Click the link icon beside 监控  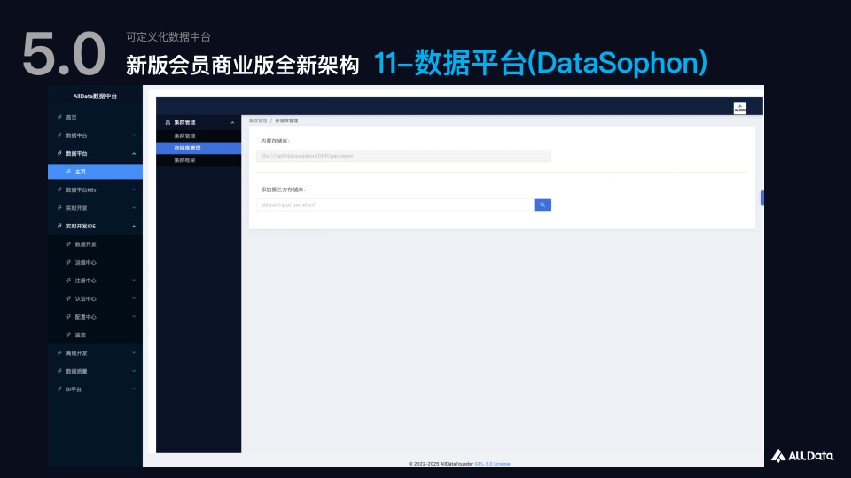[69, 335]
